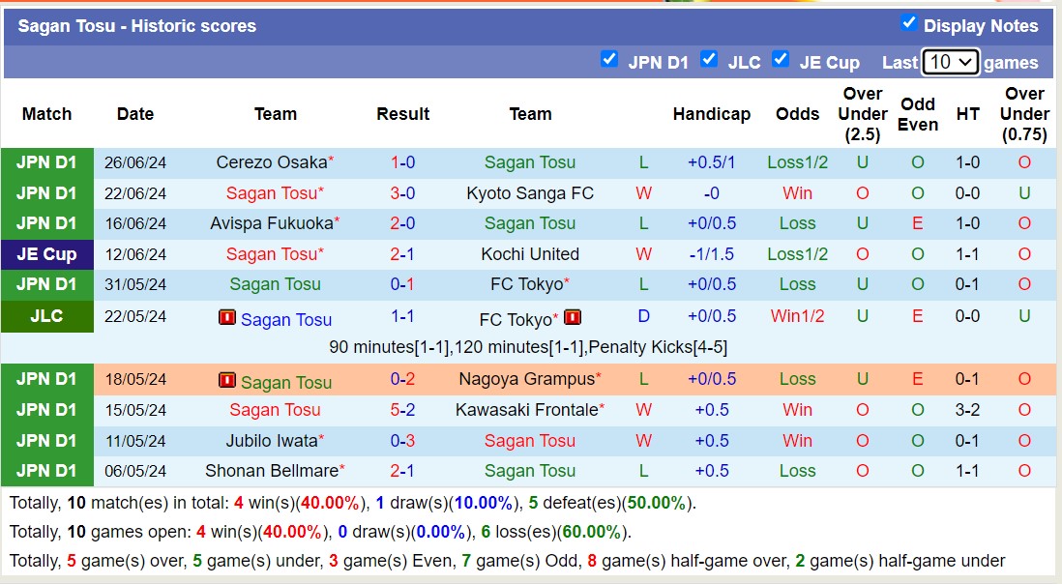Click the JE Cup badge in the Match column
The width and height of the screenshot is (1062, 584).
click(x=46, y=254)
